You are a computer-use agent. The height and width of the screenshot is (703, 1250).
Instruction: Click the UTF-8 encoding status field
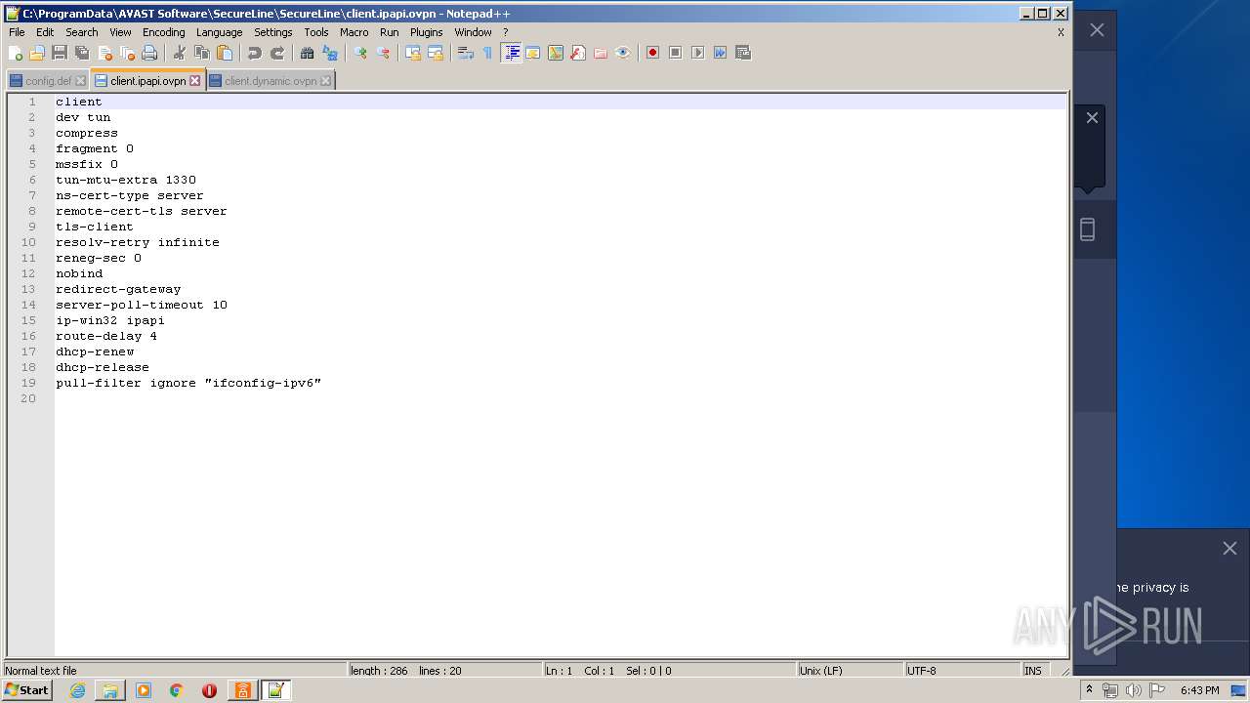pos(962,671)
